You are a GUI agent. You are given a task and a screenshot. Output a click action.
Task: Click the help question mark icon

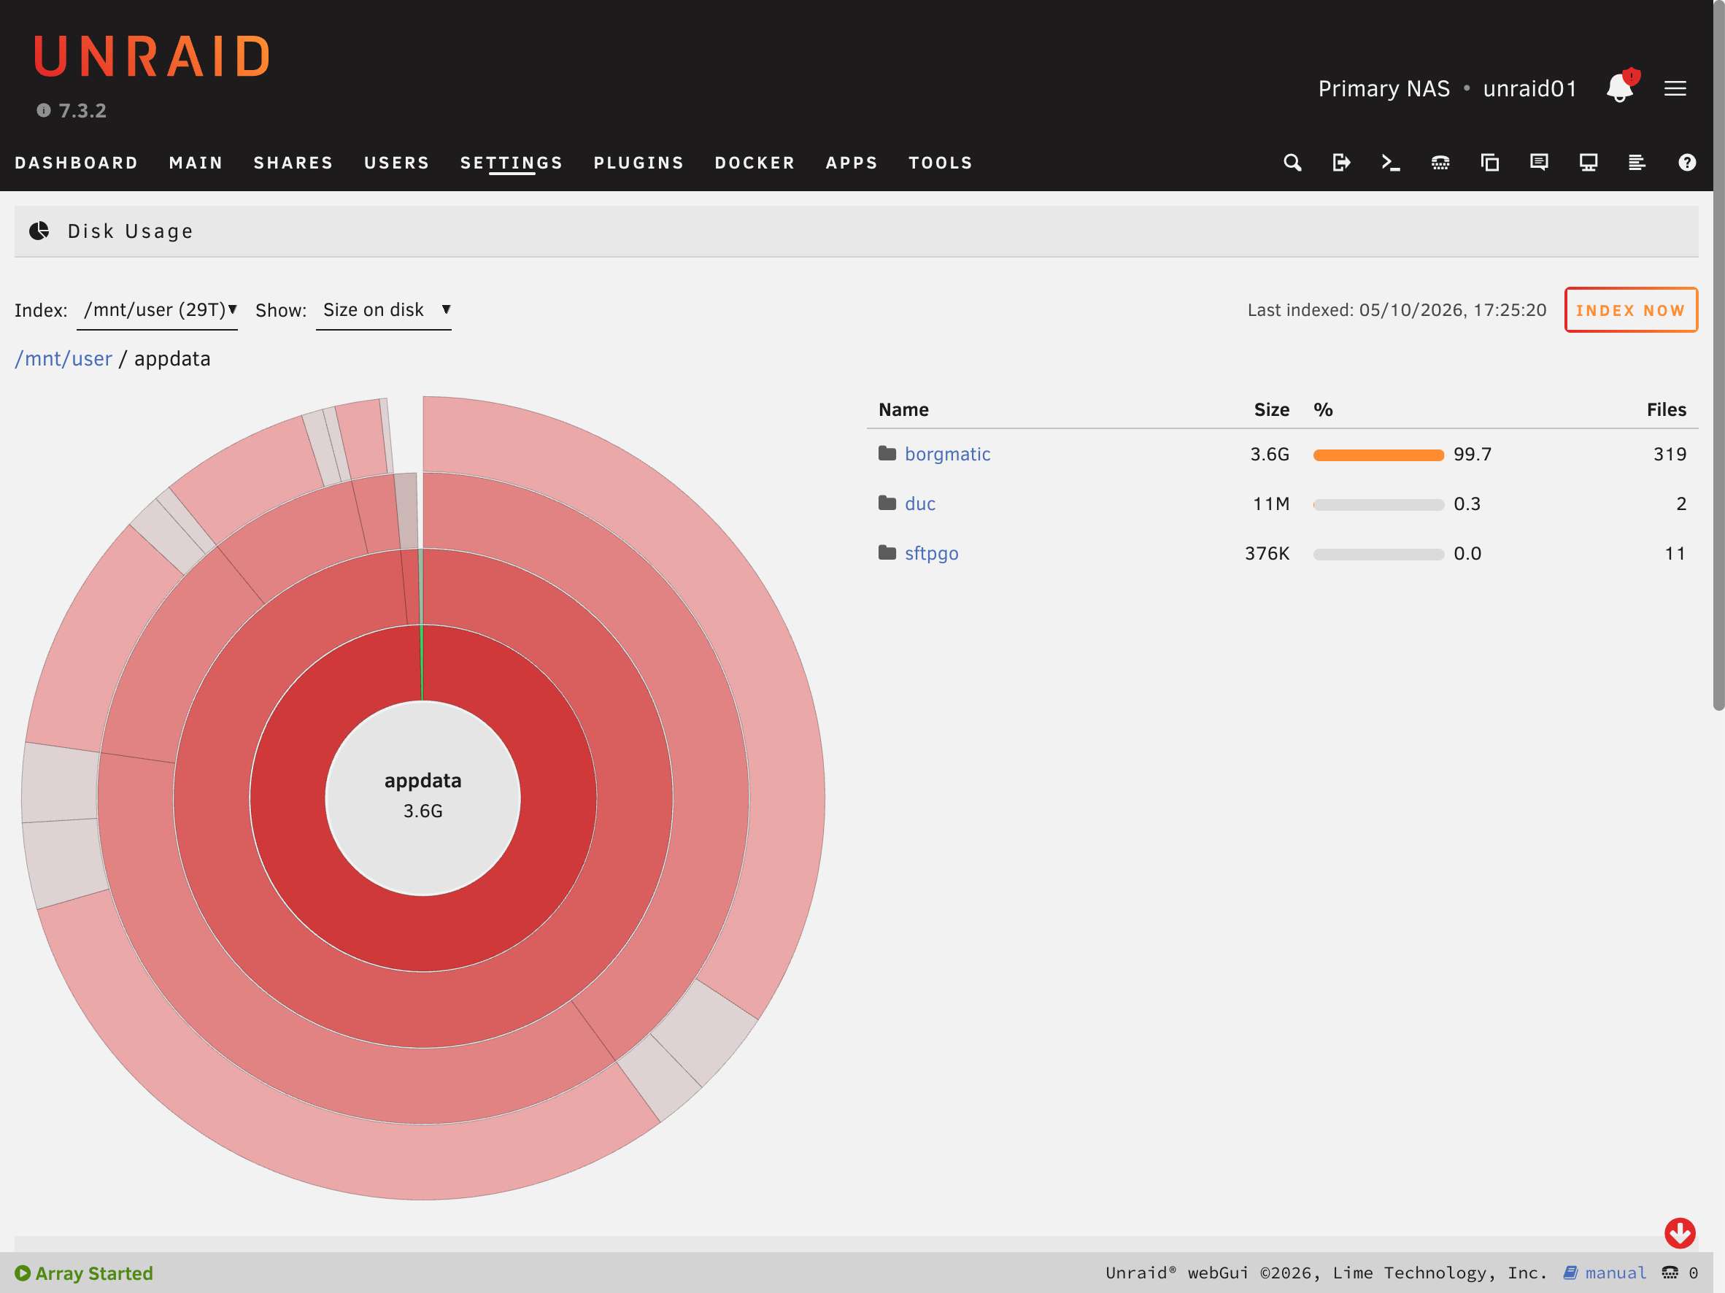(x=1687, y=162)
